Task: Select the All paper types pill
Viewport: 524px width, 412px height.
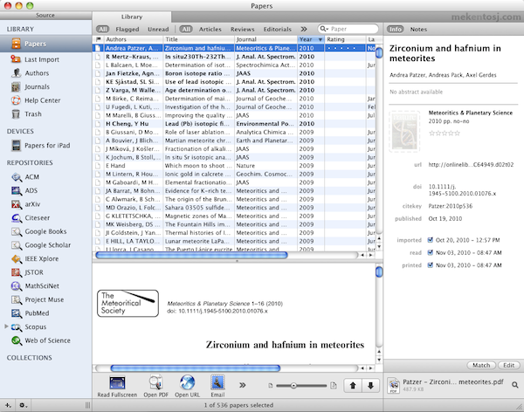Action: click(x=186, y=29)
